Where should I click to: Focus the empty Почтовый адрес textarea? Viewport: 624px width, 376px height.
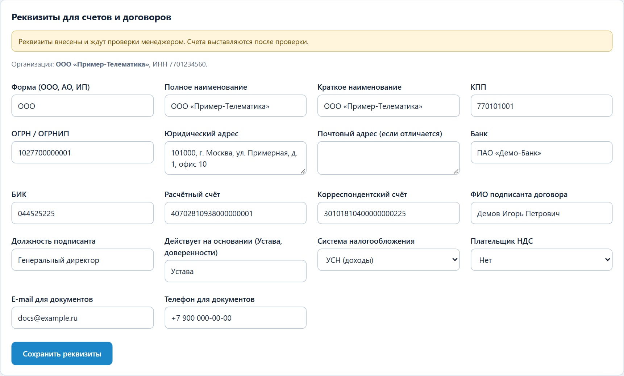388,158
